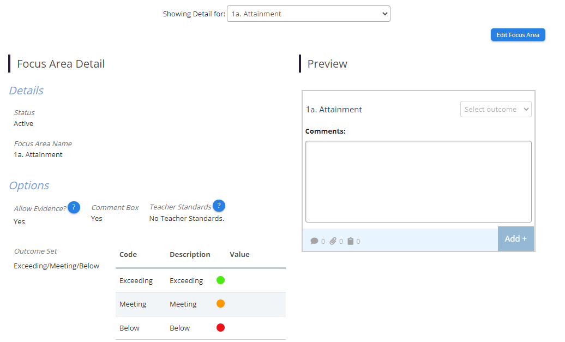Open help icon beside Teacher Standards
This screenshot has height=342, width=565.
pyautogui.click(x=219, y=206)
